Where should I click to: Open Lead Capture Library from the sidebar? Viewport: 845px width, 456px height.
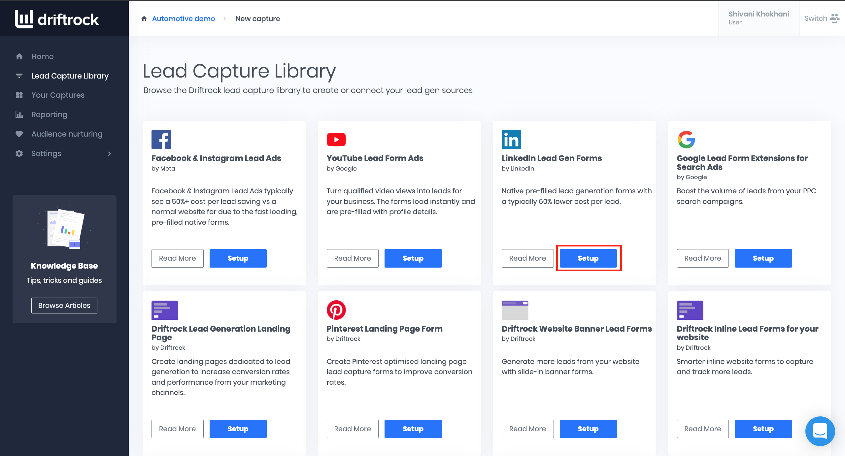click(x=70, y=76)
